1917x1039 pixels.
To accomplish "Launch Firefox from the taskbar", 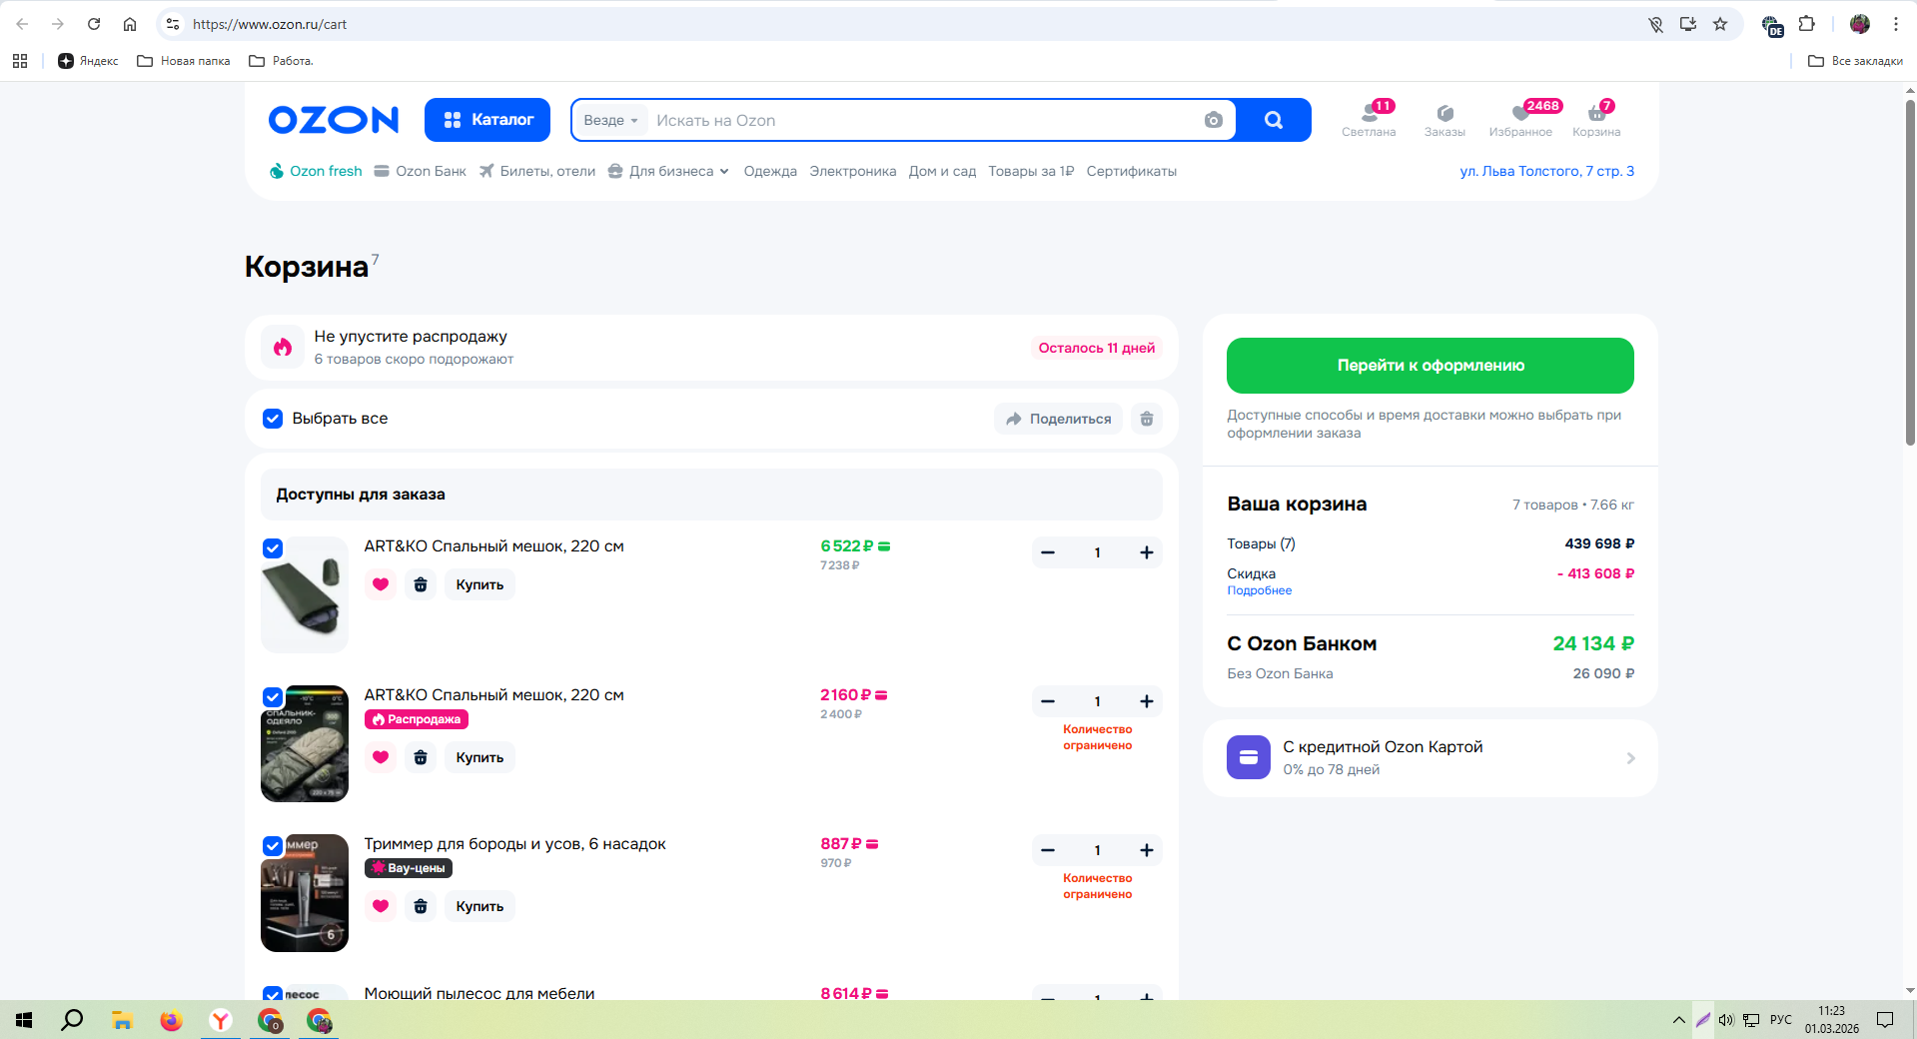I will pyautogui.click(x=172, y=1020).
